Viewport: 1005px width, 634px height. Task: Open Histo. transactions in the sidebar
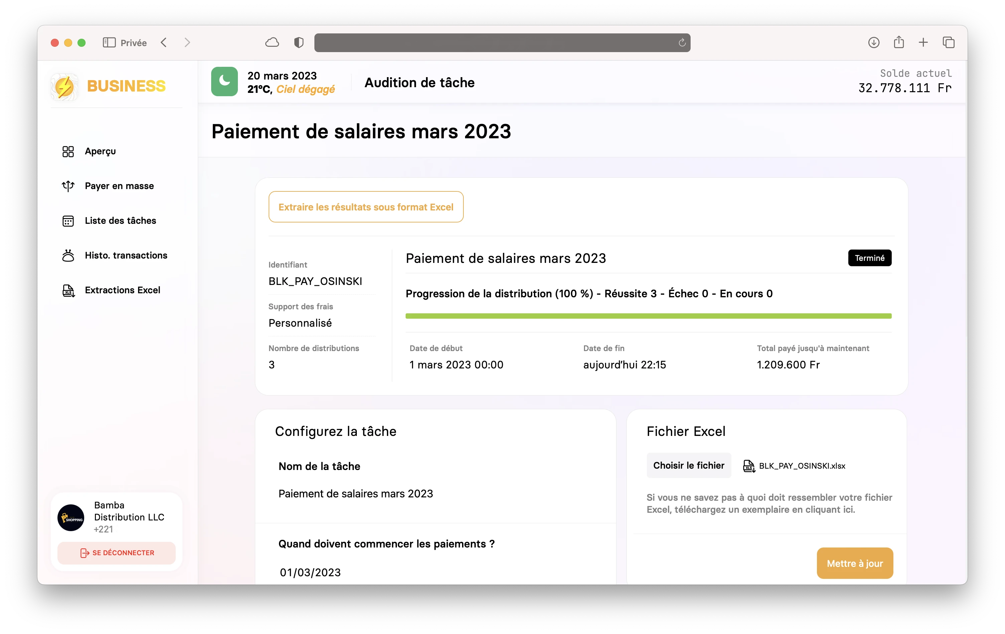click(x=126, y=255)
